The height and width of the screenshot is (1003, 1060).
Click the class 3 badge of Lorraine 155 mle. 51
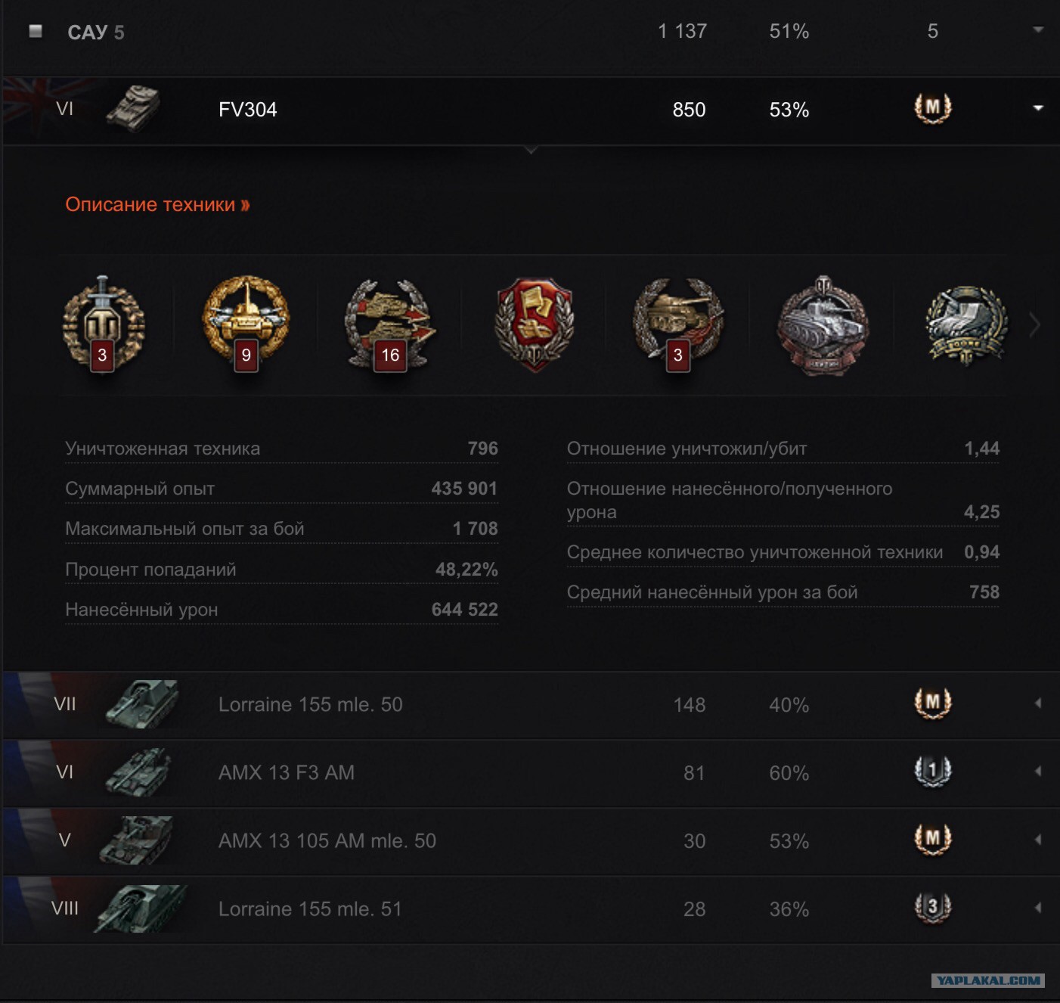(933, 908)
